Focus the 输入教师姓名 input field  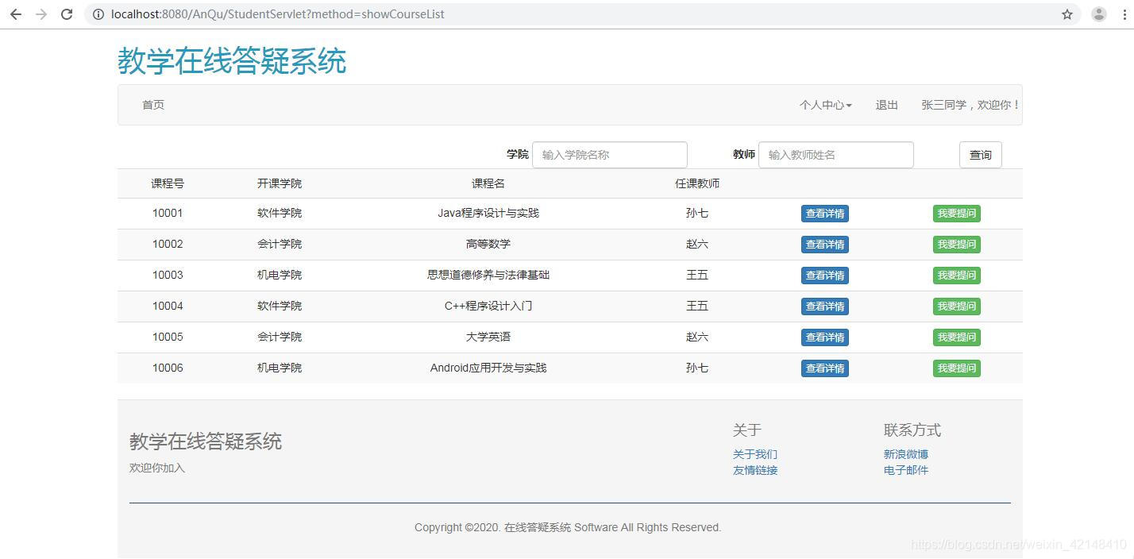coord(836,155)
